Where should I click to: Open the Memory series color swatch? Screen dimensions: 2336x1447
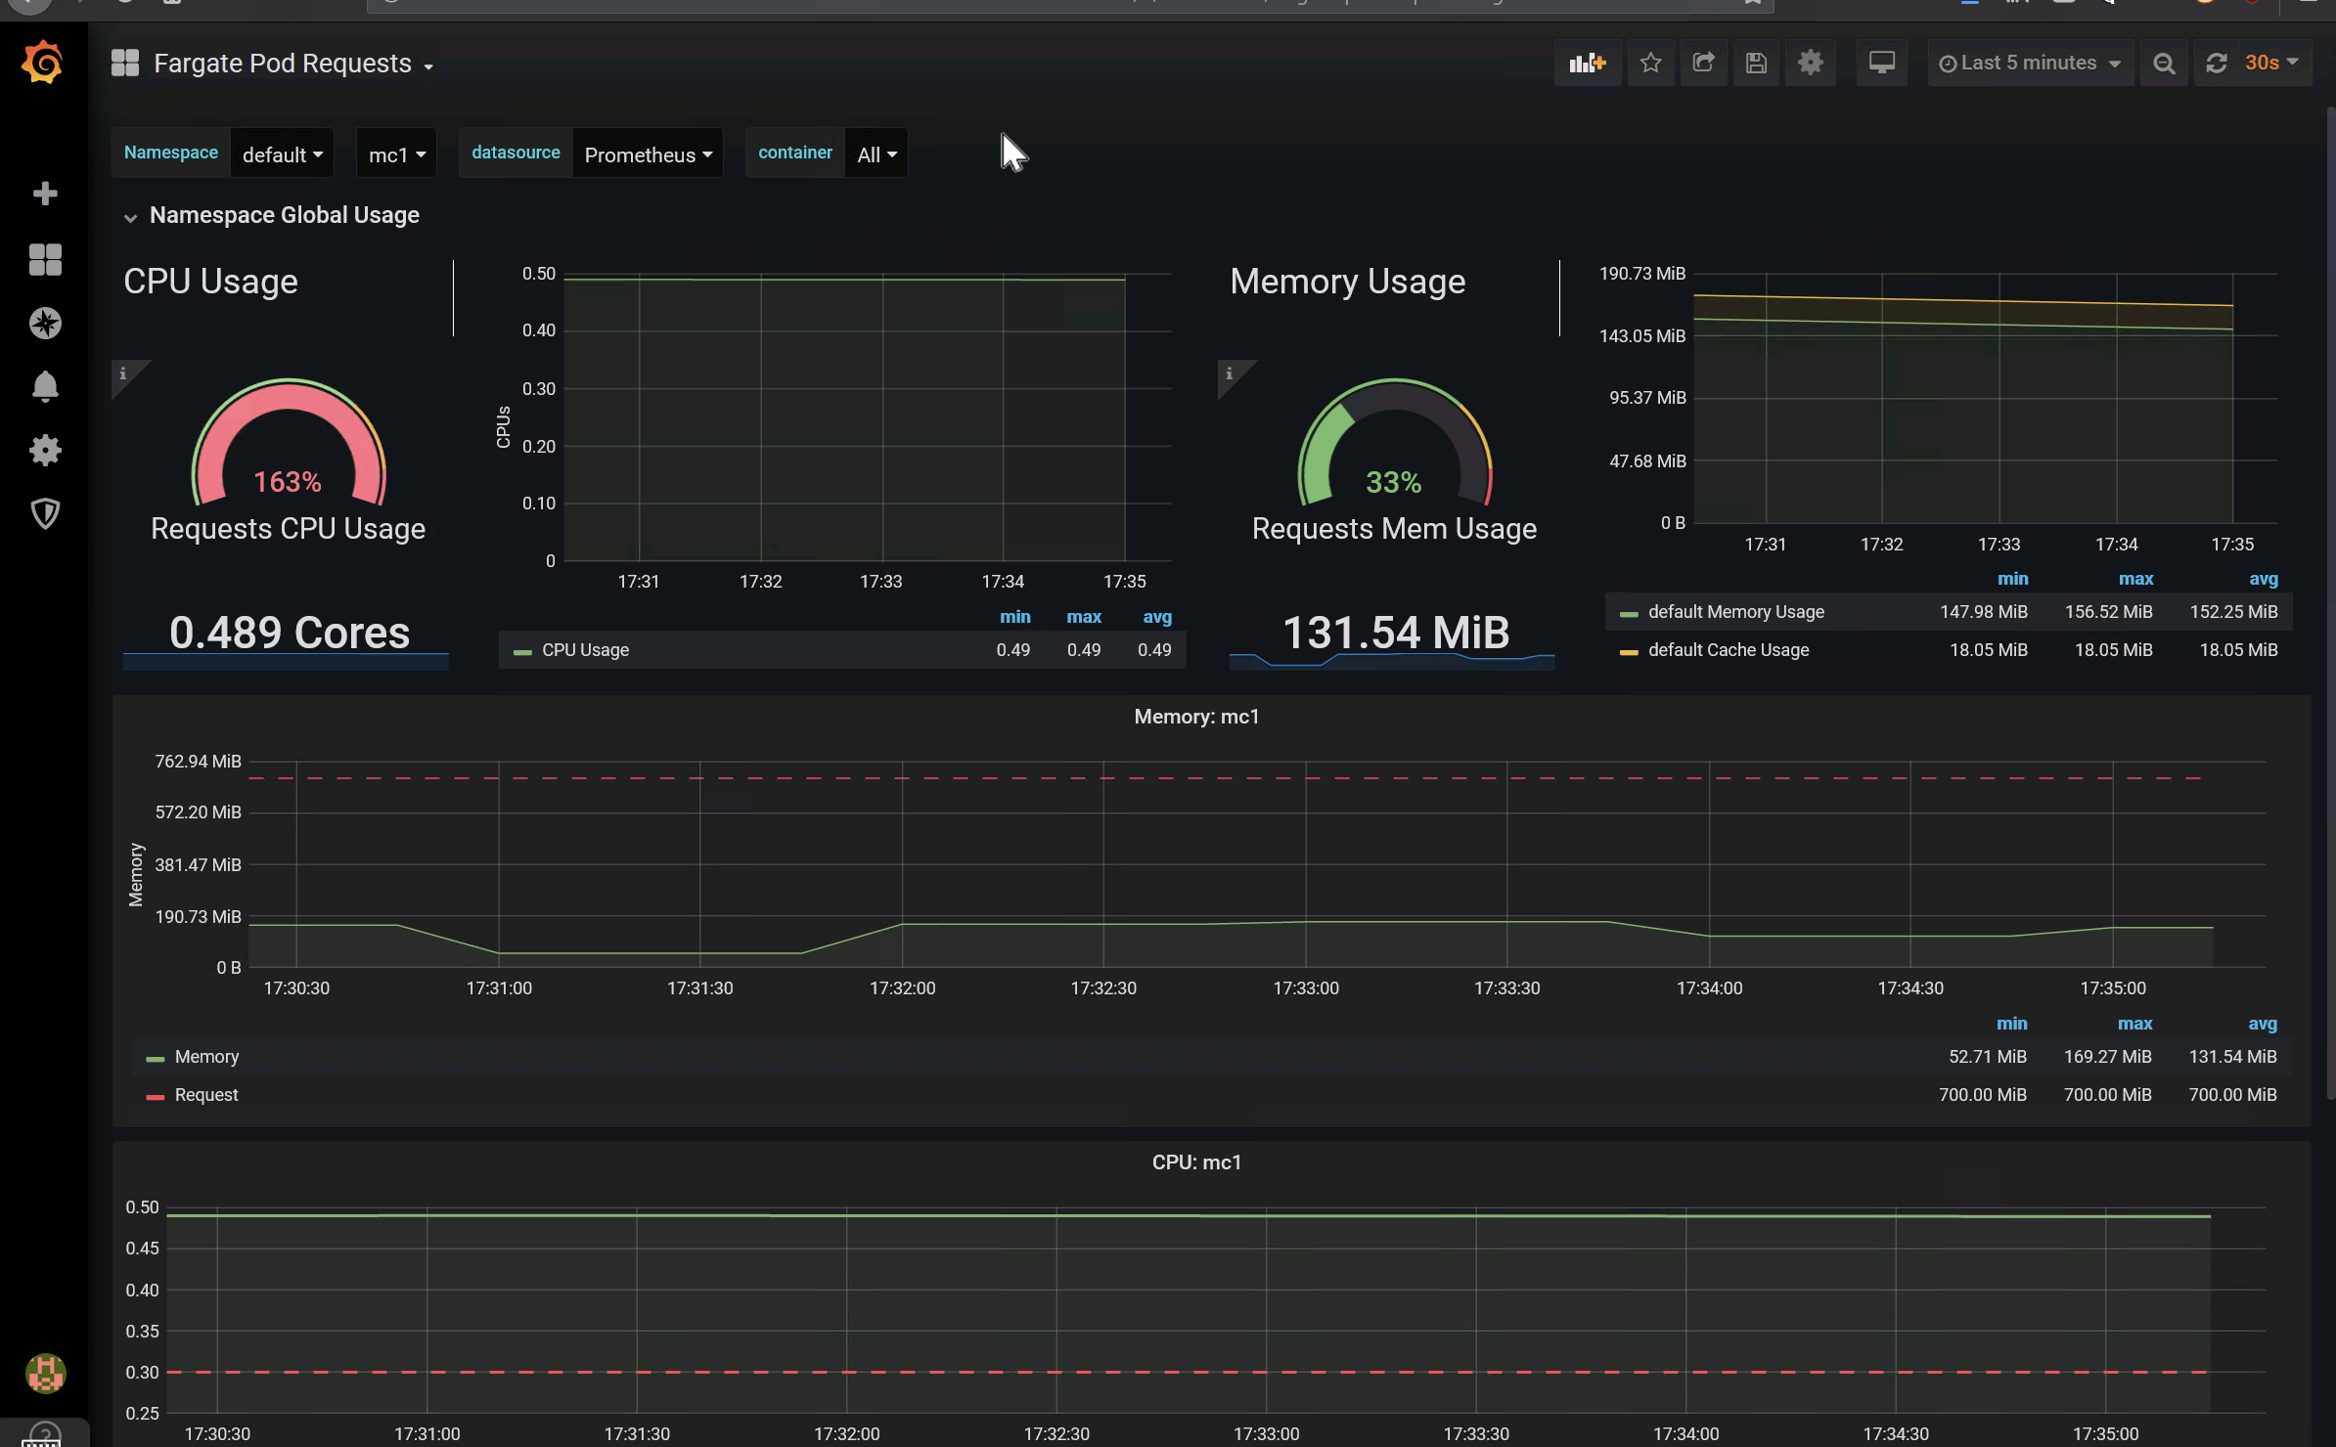pos(155,1058)
